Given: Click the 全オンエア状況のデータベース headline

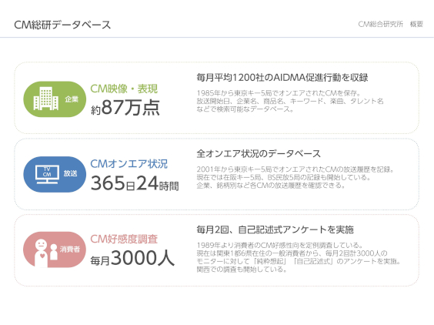Looking at the screenshot, I should pyautogui.click(x=259, y=153).
